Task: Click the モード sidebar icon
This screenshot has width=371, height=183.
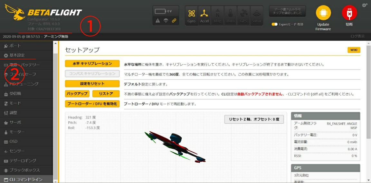Action: [6, 103]
